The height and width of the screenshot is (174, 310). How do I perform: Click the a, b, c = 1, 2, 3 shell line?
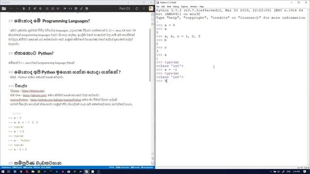[178, 36]
